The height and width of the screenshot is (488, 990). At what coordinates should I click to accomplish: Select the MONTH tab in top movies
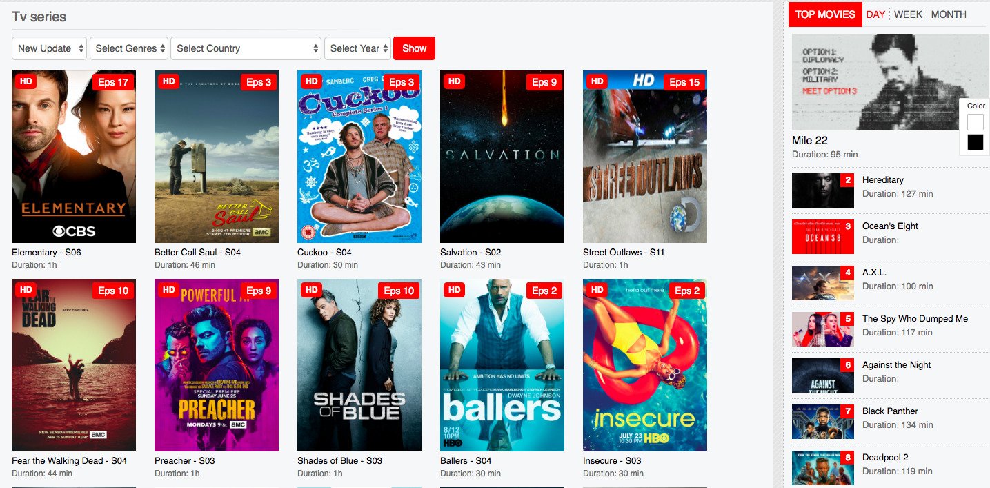pos(949,14)
